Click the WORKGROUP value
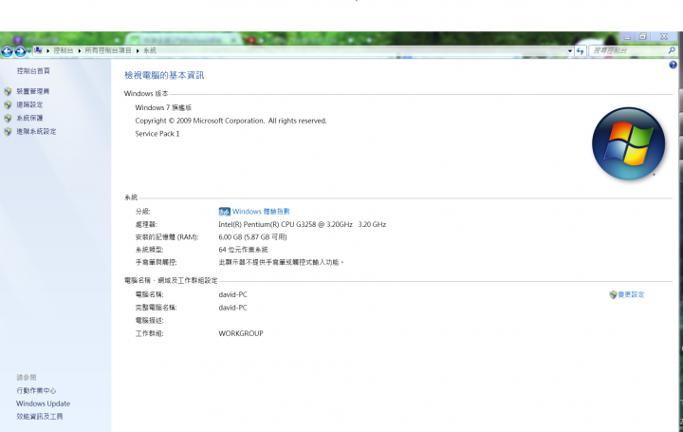Screen dimensions: 683x432 [x=241, y=333]
